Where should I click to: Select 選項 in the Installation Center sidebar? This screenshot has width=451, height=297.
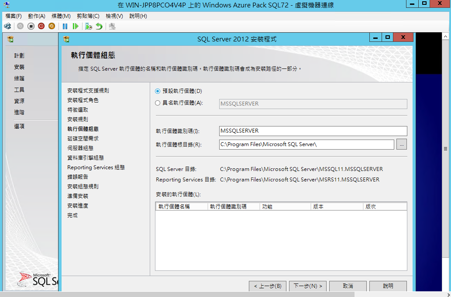pyautogui.click(x=19, y=126)
